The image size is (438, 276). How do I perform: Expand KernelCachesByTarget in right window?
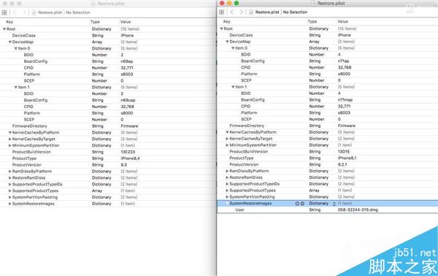click(x=227, y=139)
